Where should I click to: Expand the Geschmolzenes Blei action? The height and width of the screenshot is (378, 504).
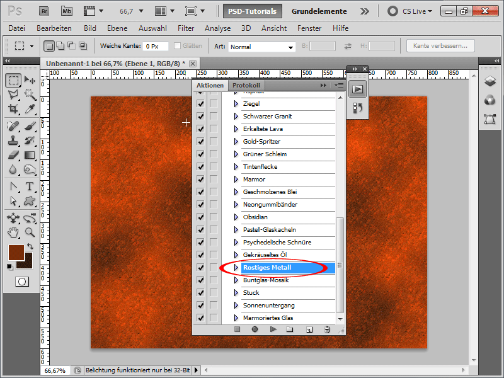[236, 192]
